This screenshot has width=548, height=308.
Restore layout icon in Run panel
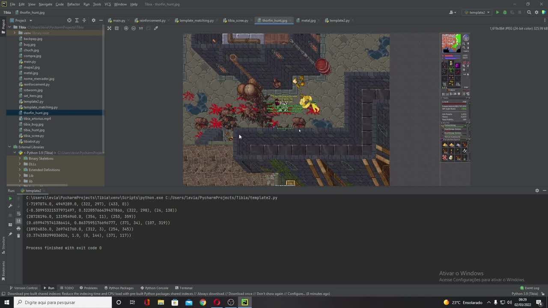pyautogui.click(x=10, y=224)
